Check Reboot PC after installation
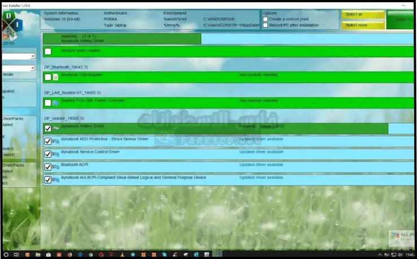 click(265, 25)
